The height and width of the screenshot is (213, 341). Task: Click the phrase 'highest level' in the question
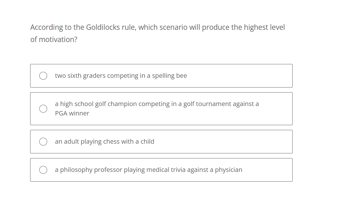(264, 27)
